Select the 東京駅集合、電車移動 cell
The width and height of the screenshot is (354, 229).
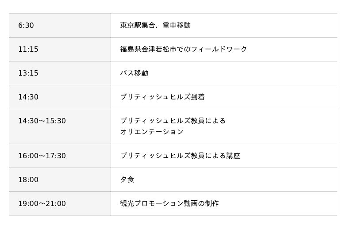pos(155,26)
